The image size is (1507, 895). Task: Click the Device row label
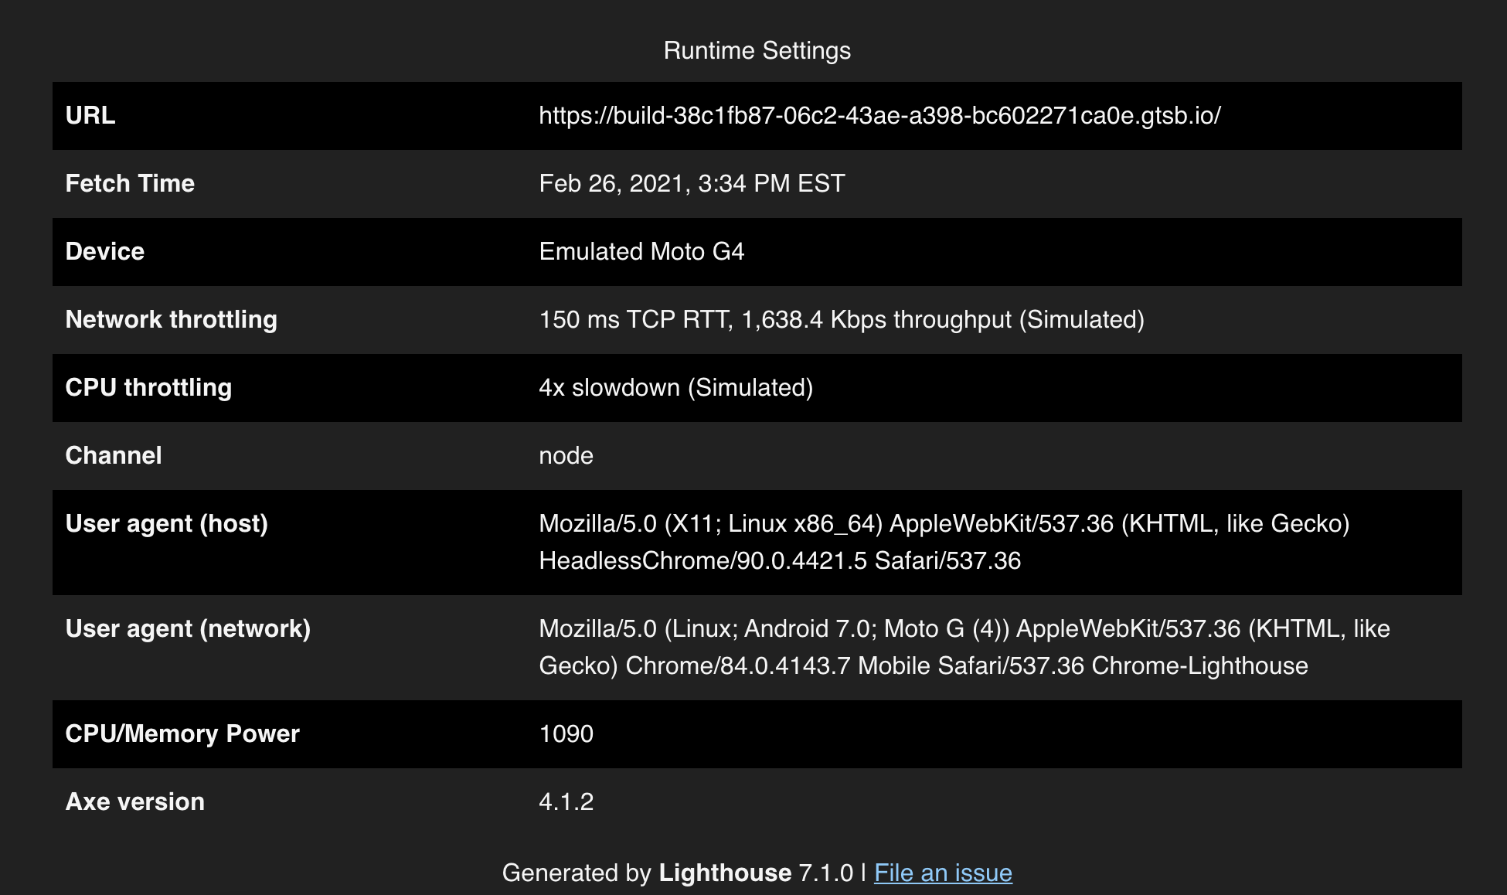pyautogui.click(x=105, y=252)
